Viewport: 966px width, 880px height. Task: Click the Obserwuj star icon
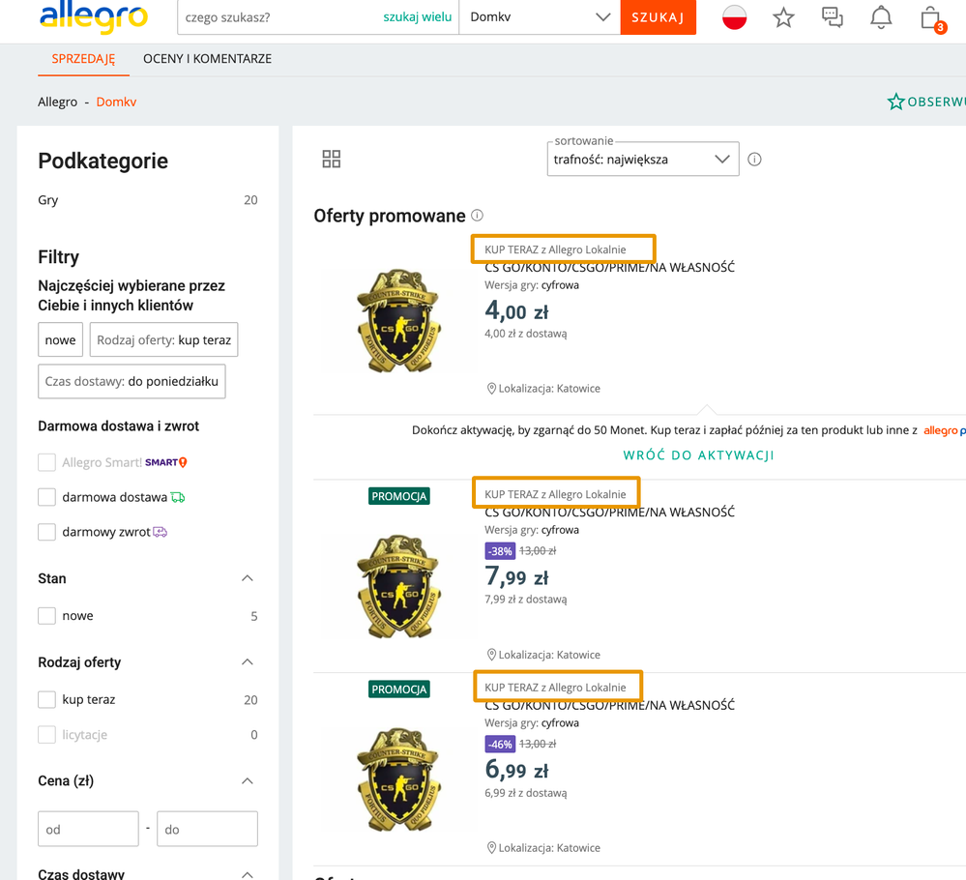tap(895, 102)
